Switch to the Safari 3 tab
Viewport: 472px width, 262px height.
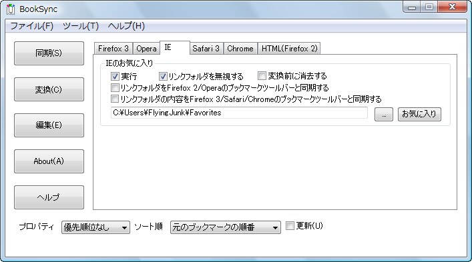point(206,49)
